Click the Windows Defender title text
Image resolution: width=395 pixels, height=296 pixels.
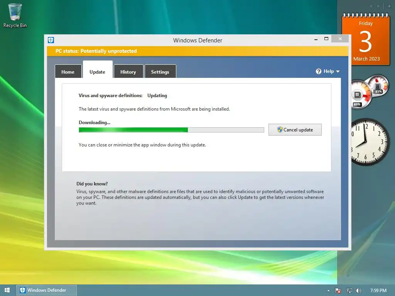(x=197, y=40)
